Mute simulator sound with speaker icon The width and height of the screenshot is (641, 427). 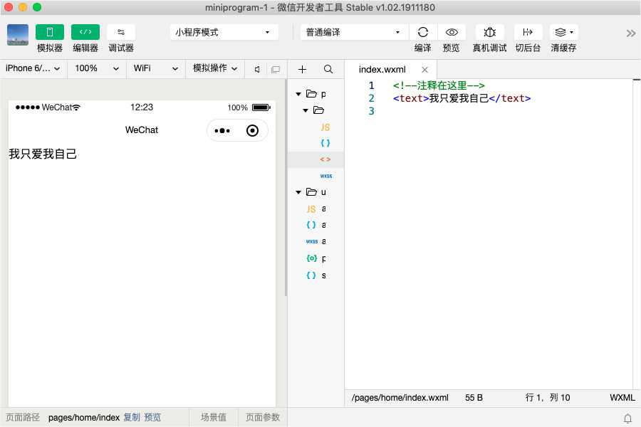(257, 70)
